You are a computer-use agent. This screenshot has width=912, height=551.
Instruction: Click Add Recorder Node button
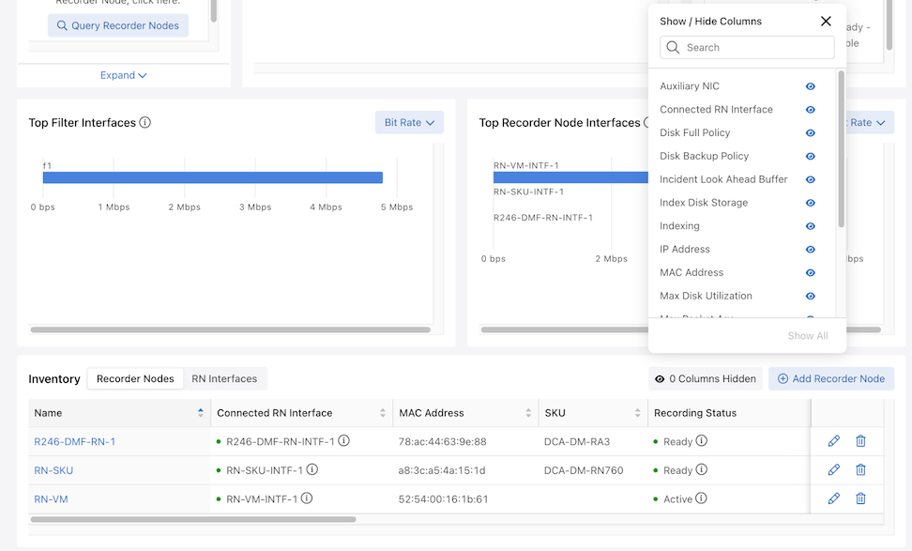(x=831, y=379)
